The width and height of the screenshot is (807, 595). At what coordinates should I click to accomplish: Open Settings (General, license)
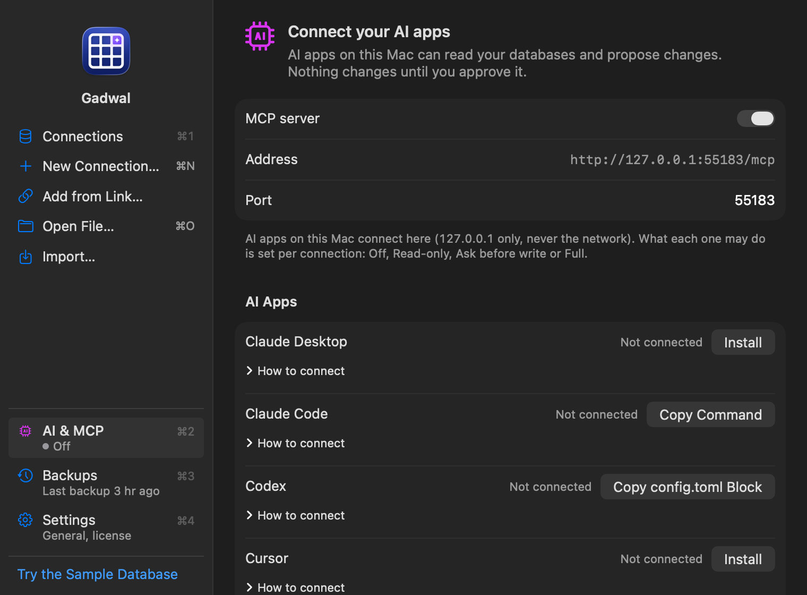pos(106,527)
